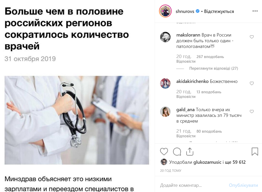Screen dimensions: 262x192
Task: Expand replies (27) under makslorann comment
Action: 214,68
